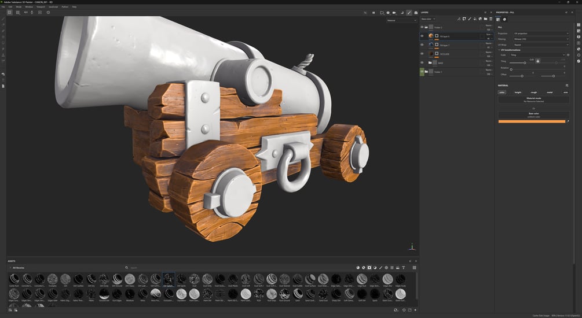Open the Scale Tiling dropdown
This screenshot has height=318, width=582.
(x=537, y=55)
